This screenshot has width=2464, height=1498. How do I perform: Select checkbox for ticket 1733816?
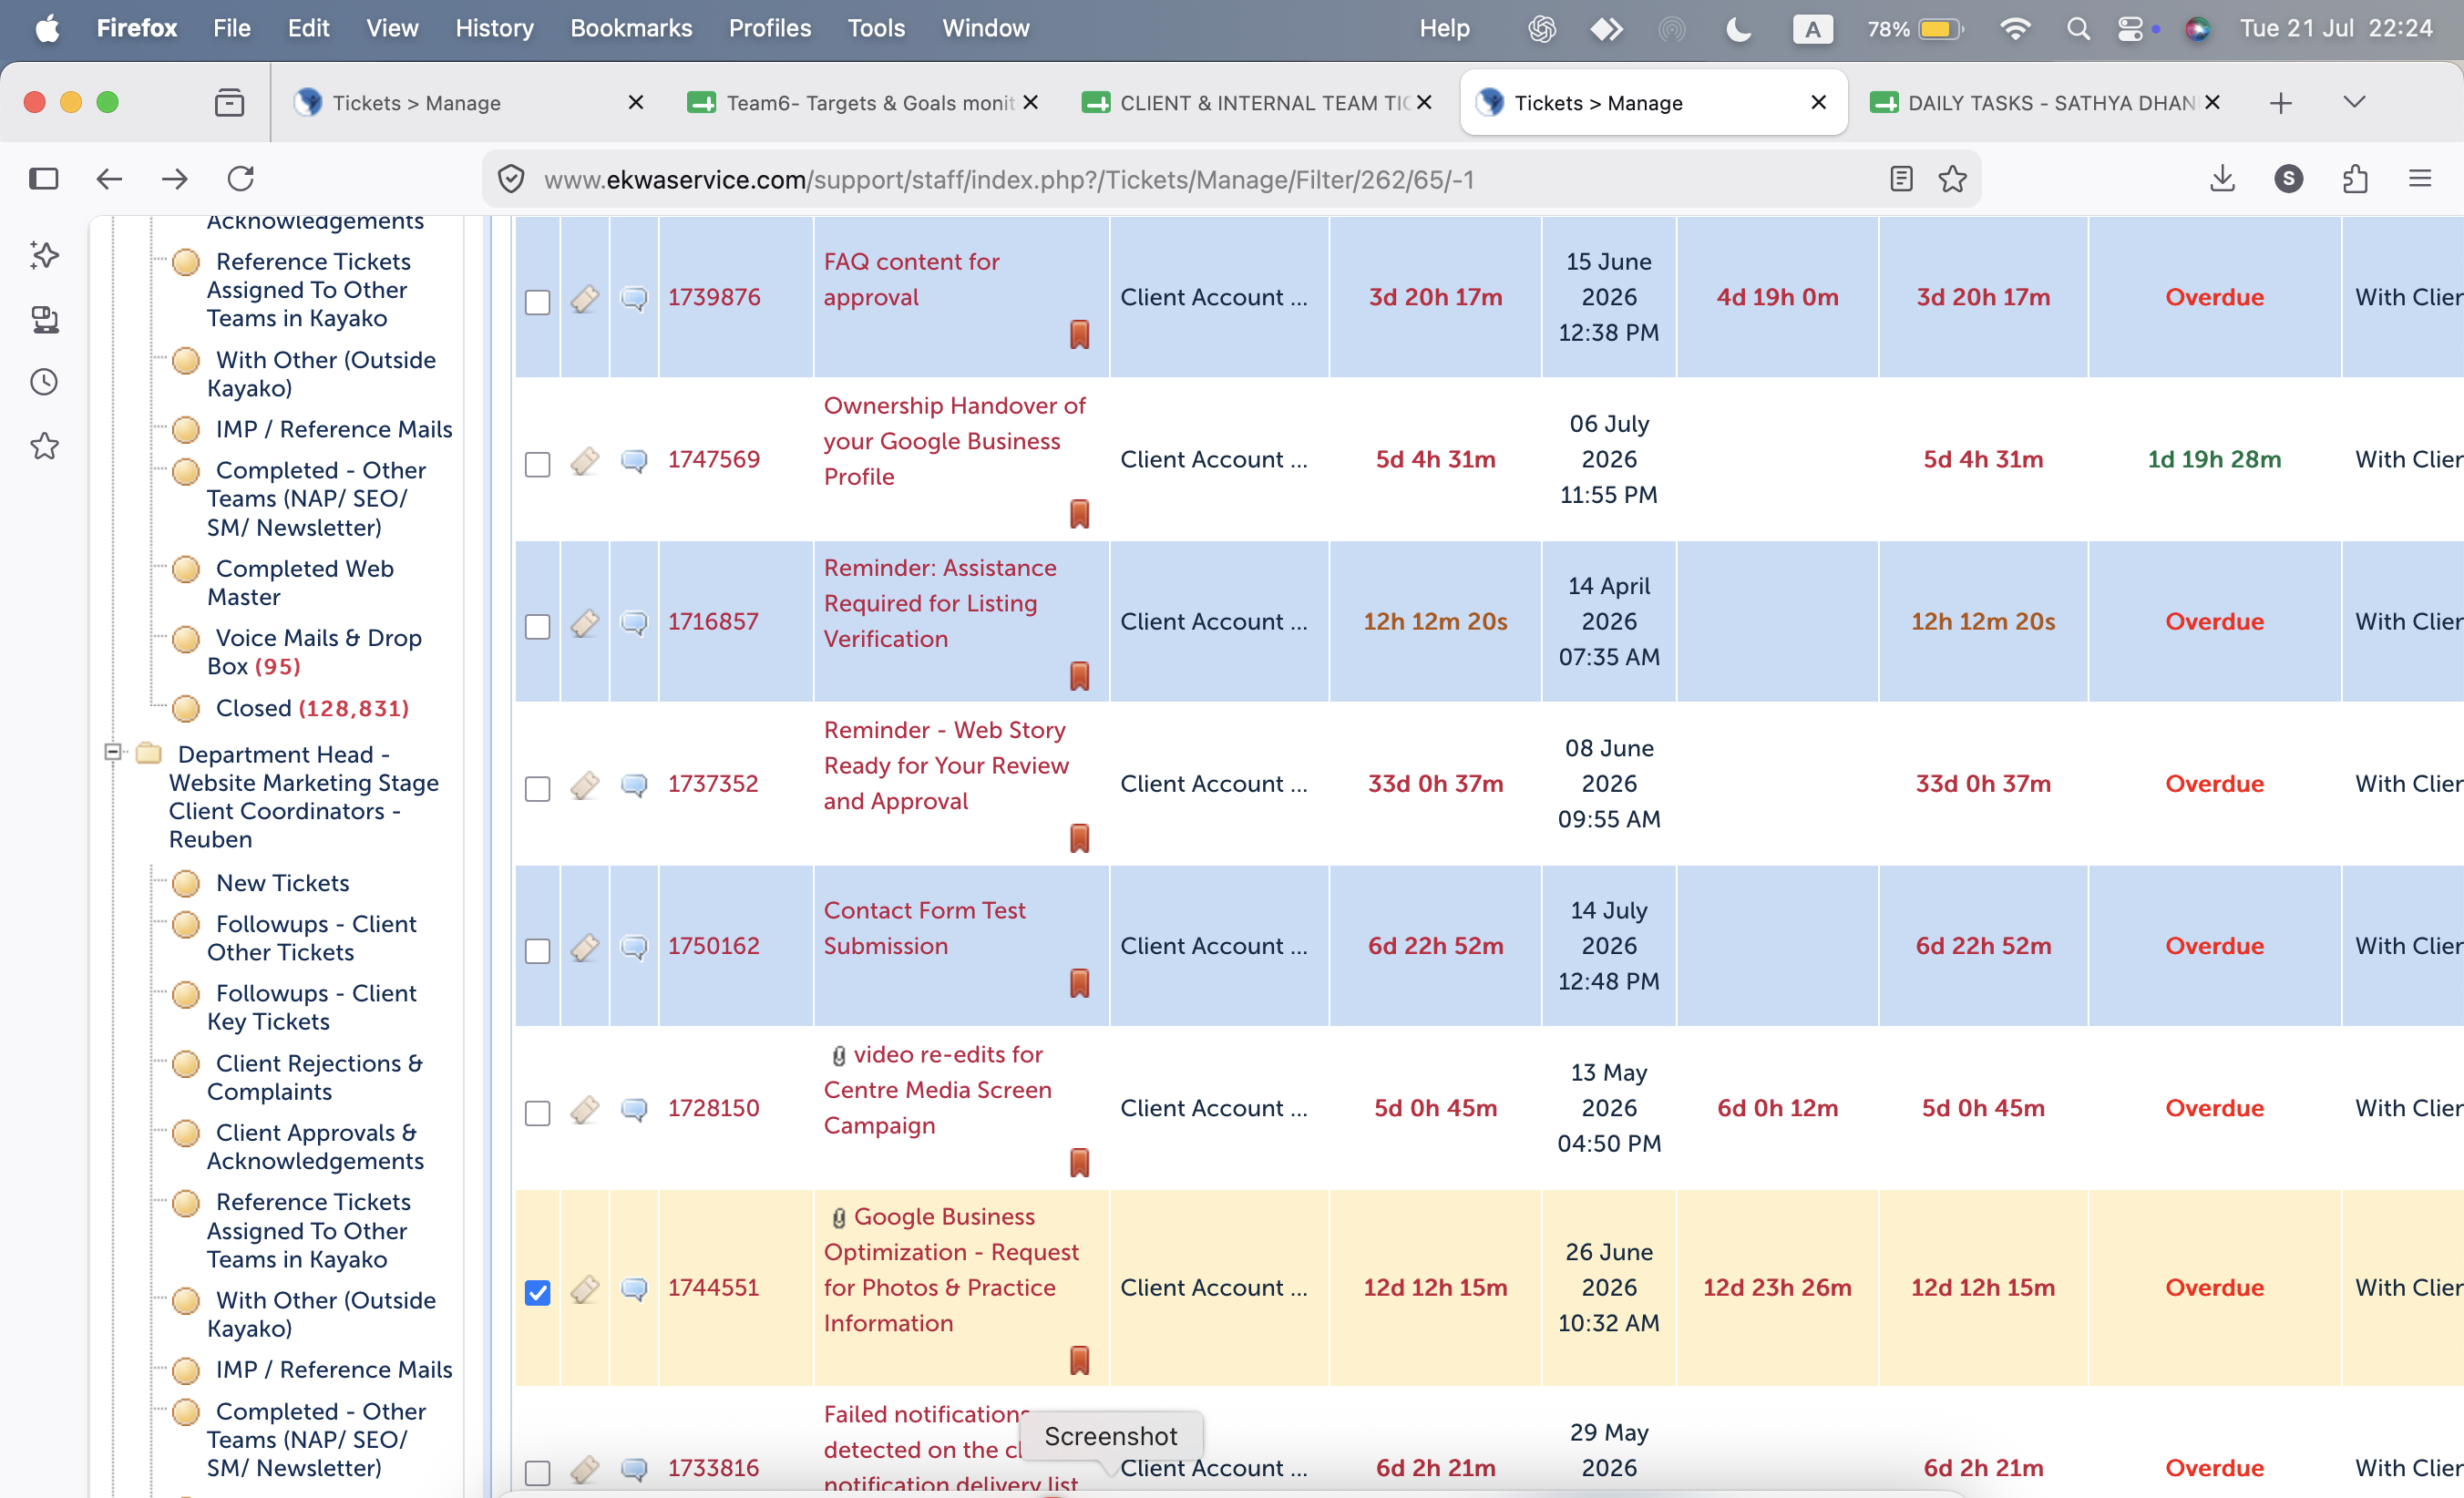click(538, 1472)
